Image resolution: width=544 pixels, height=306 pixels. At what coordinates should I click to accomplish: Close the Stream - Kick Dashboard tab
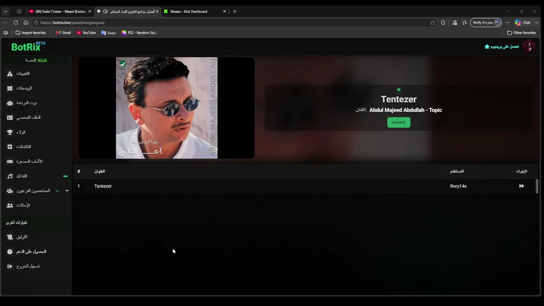(224, 11)
